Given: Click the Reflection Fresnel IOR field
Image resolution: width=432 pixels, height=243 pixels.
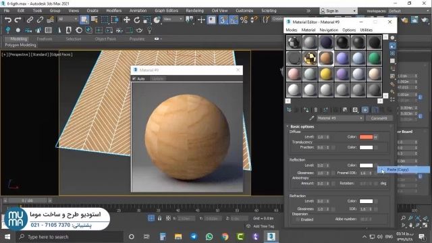Looking at the screenshot, I should (x=364, y=173).
